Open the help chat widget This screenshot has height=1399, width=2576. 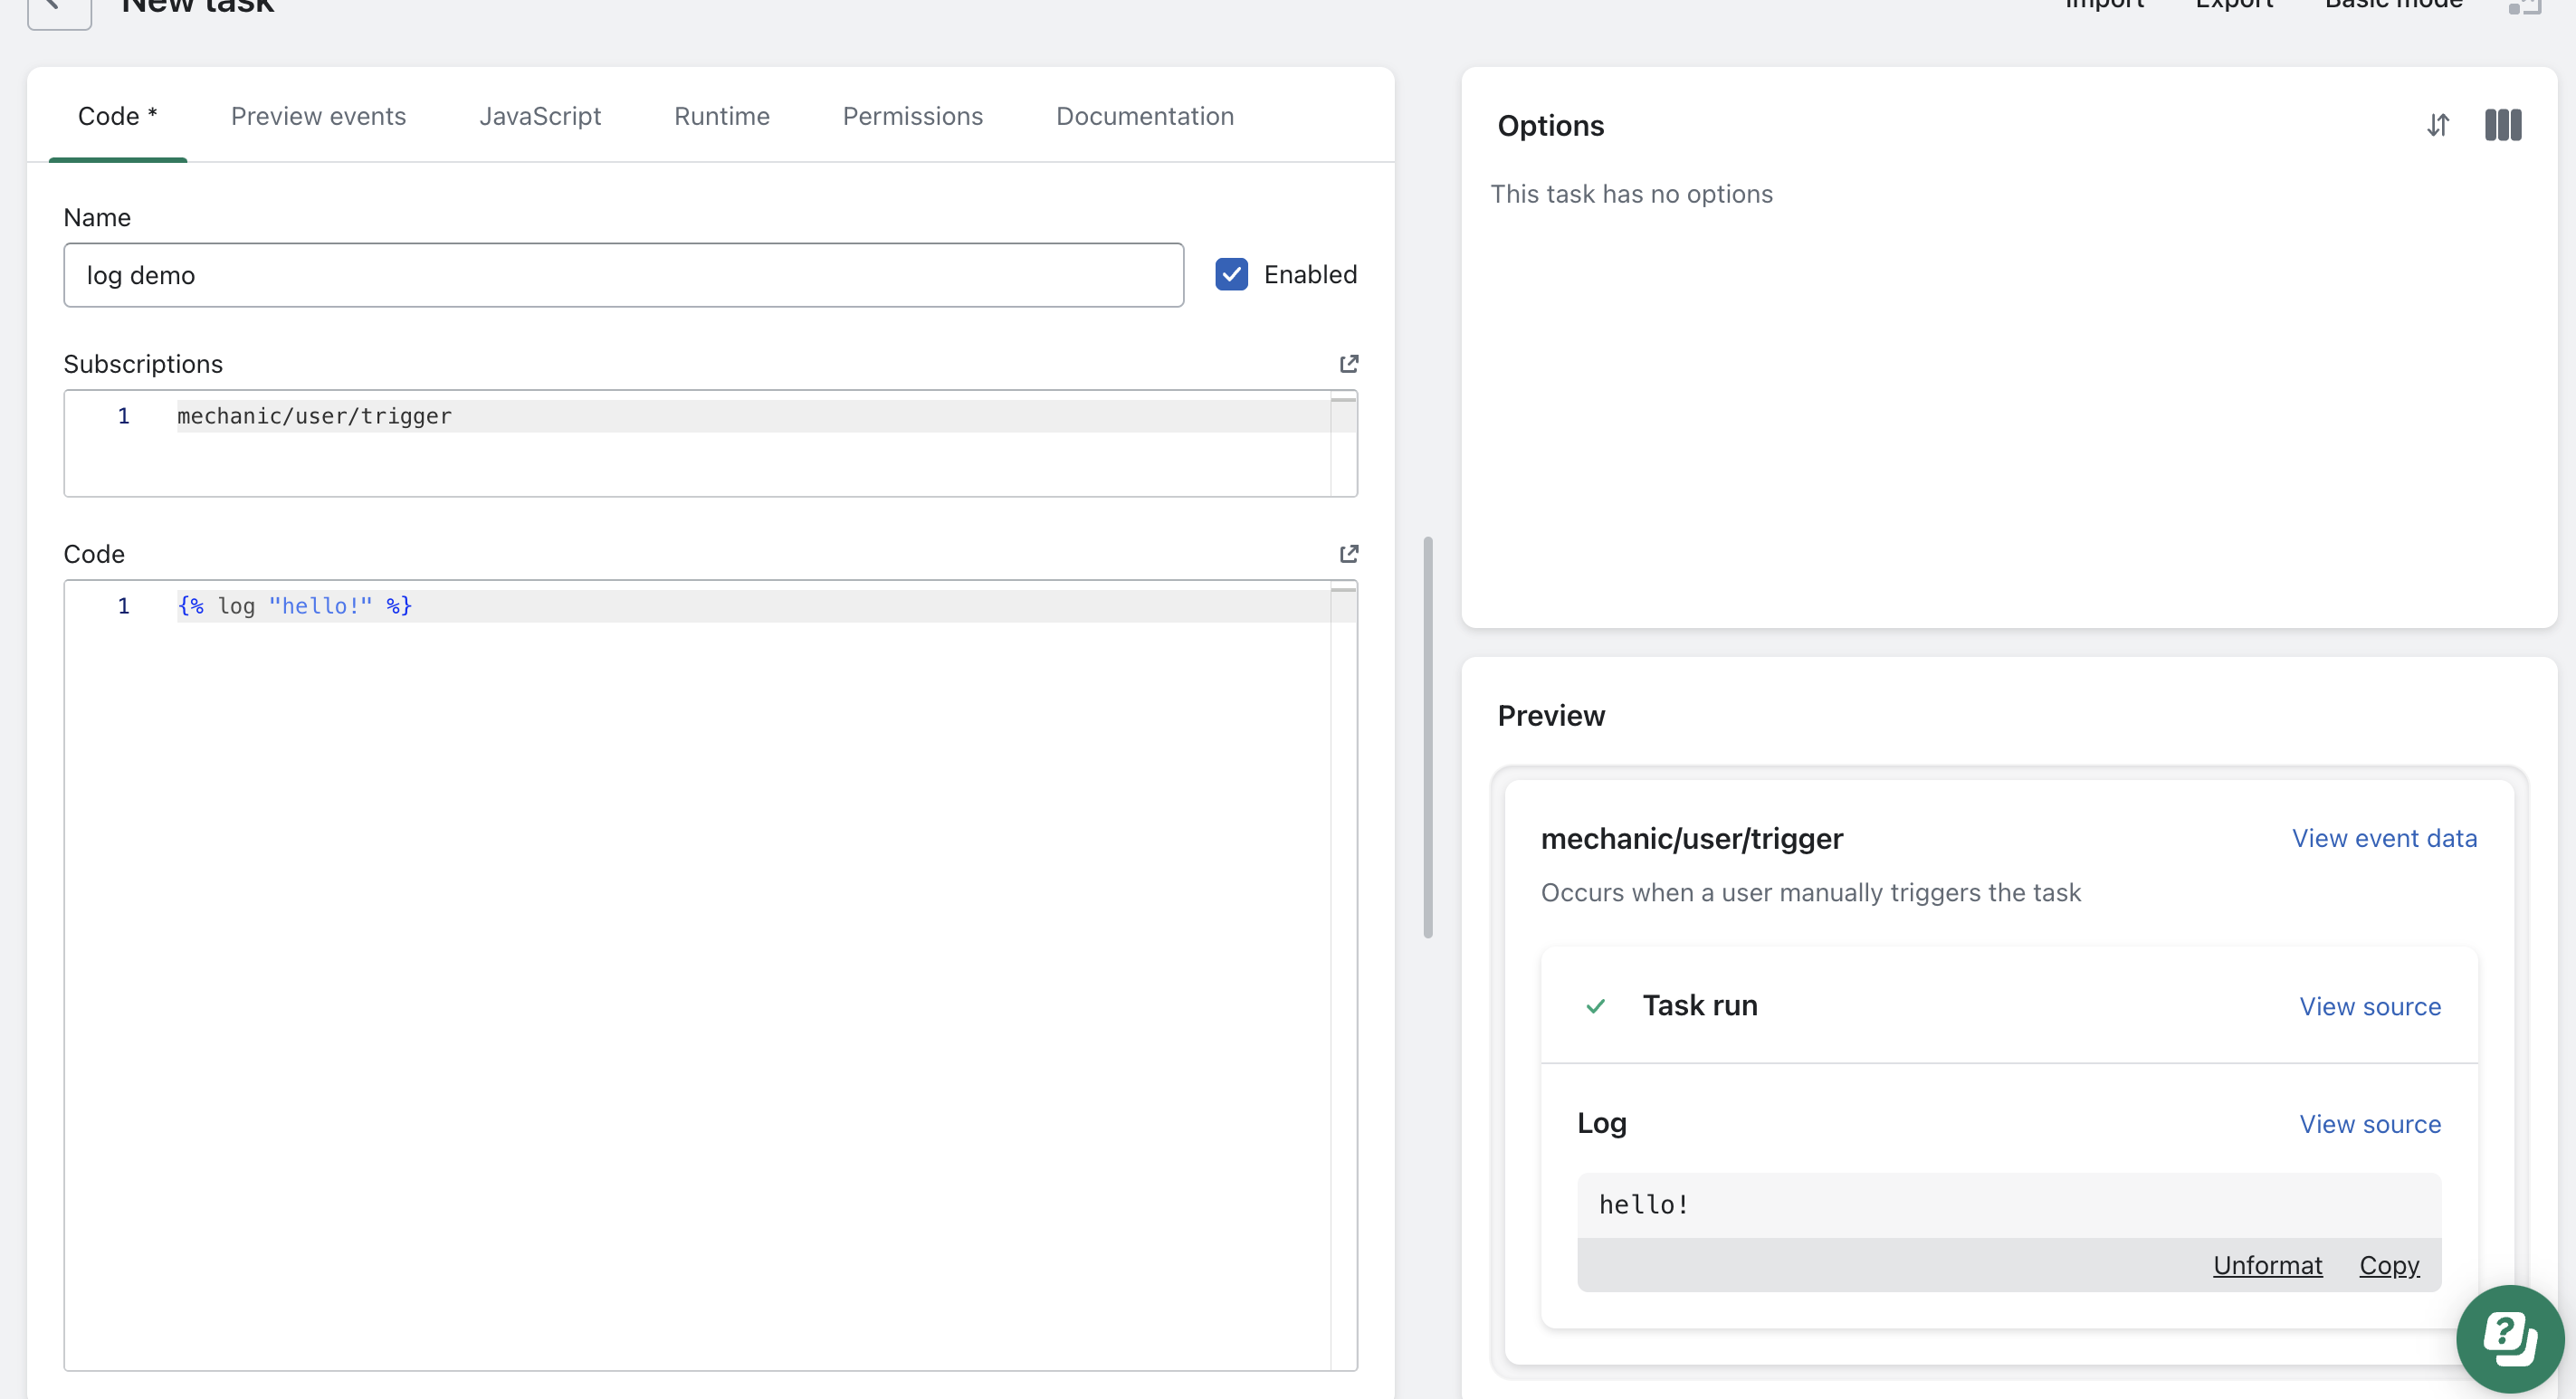click(x=2509, y=1339)
